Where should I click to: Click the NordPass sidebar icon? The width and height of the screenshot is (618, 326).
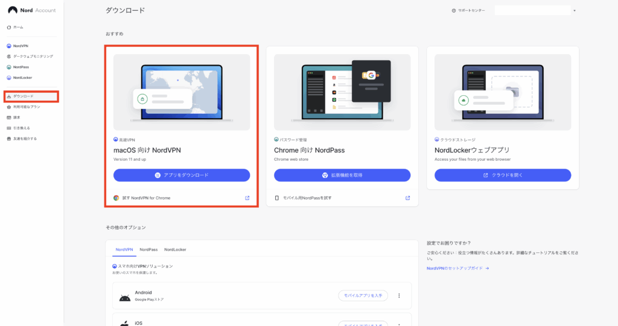click(x=8, y=67)
